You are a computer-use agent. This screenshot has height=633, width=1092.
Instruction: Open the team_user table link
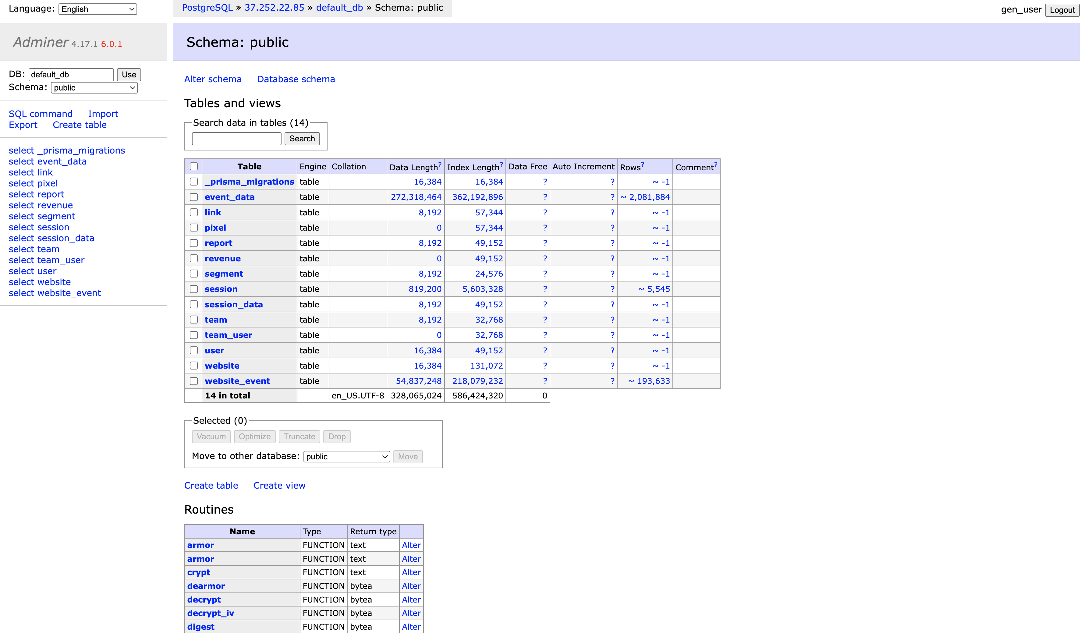(229, 335)
